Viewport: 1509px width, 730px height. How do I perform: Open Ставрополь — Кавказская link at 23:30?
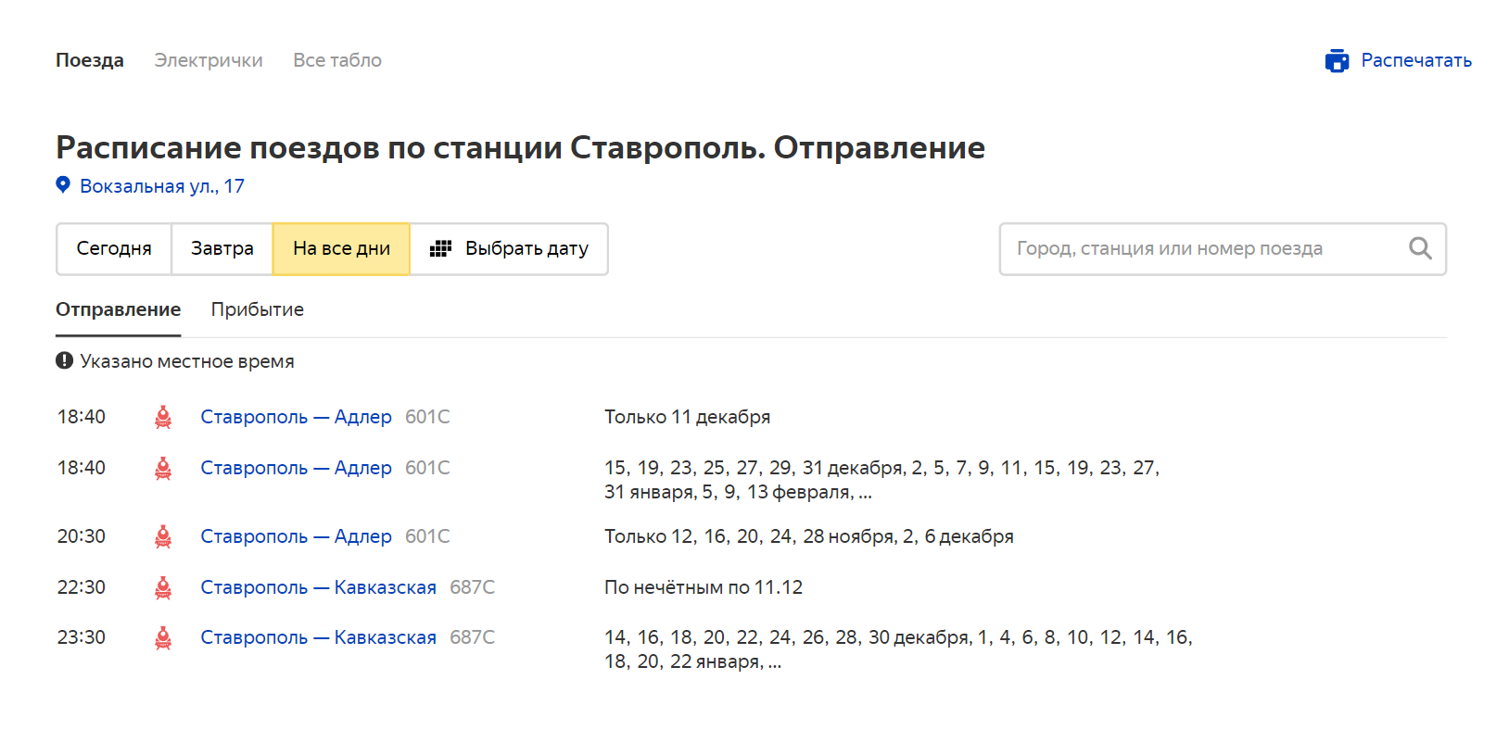pyautogui.click(x=319, y=637)
